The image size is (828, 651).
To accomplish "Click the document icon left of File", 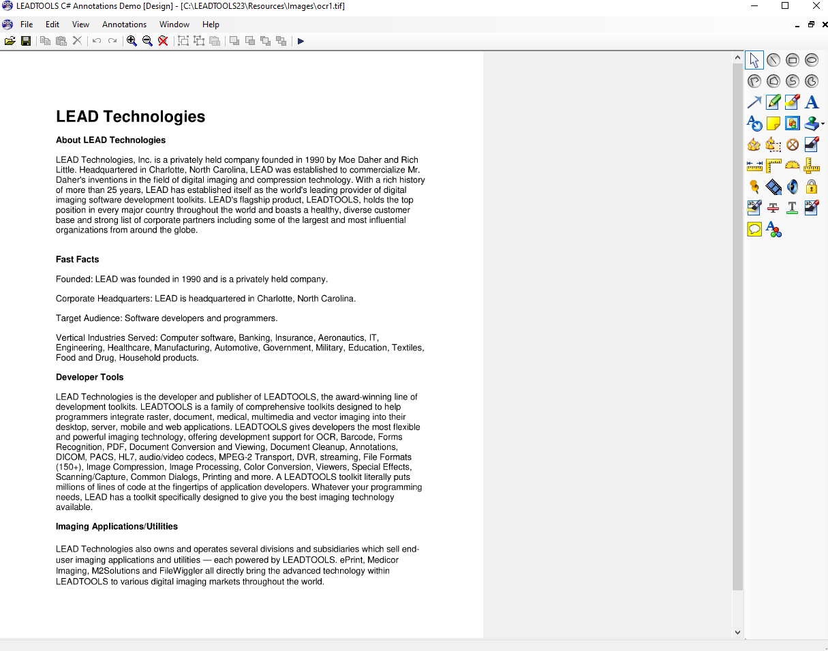I will [7, 25].
